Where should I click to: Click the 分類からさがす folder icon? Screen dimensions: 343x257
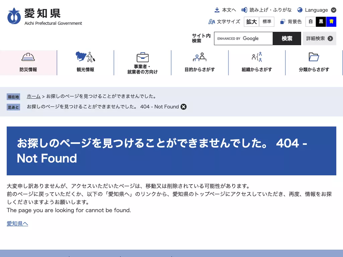coord(314,57)
